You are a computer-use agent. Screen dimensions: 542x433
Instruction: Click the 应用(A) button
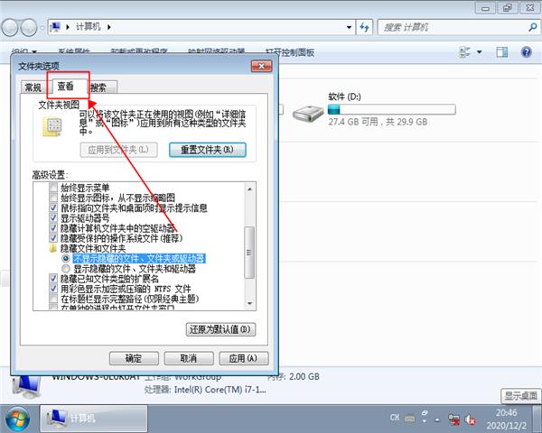[x=243, y=358]
